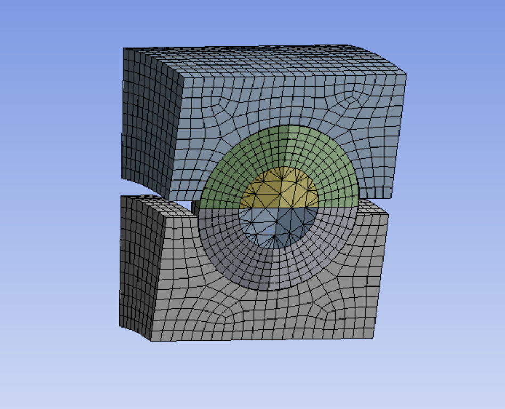Select the yellow upper half-core body

[279, 189]
